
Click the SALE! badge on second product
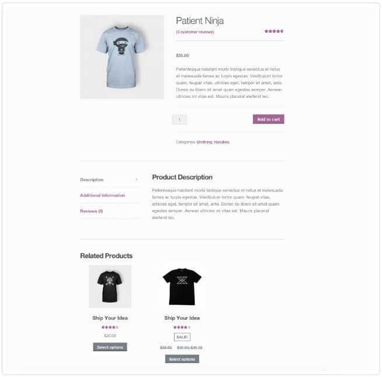[182, 337]
